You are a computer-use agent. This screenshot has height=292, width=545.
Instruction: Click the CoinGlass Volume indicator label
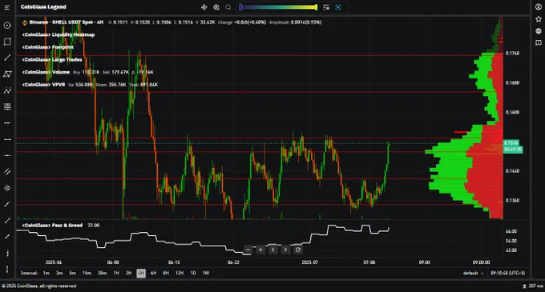pos(46,72)
